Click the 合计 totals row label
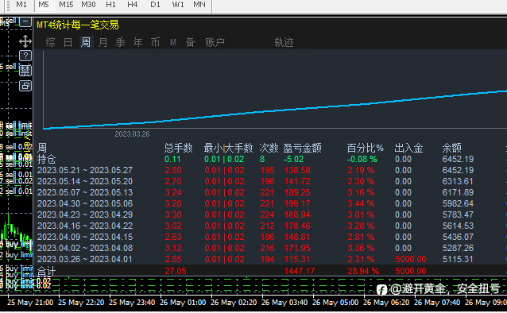The height and width of the screenshot is (313, 507). [x=47, y=271]
